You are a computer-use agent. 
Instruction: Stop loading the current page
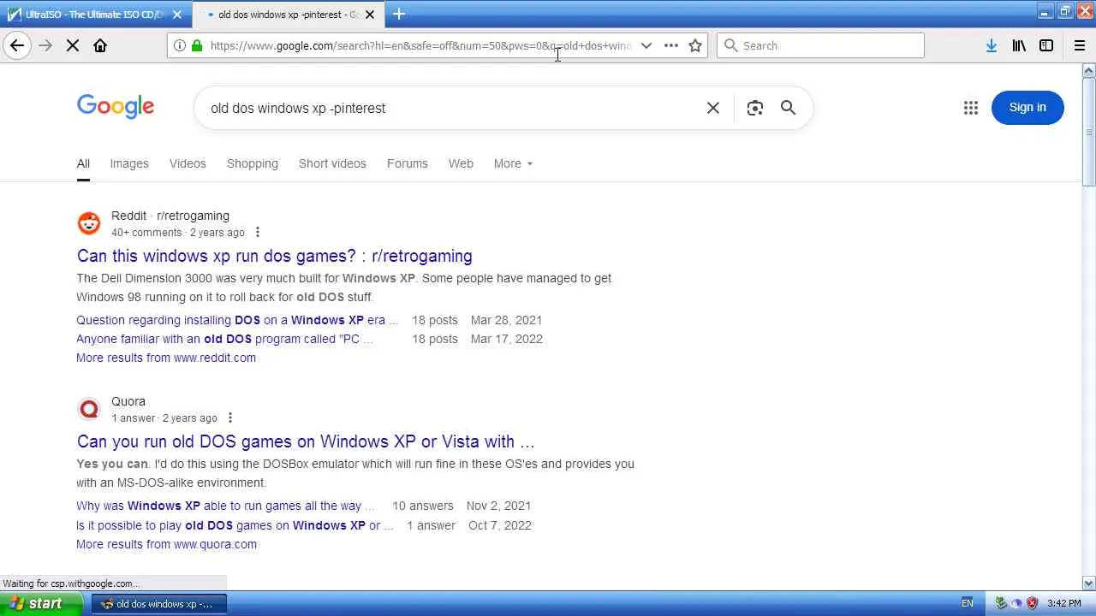(73, 45)
